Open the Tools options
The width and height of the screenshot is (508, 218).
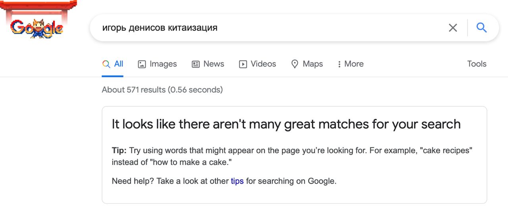click(x=477, y=64)
